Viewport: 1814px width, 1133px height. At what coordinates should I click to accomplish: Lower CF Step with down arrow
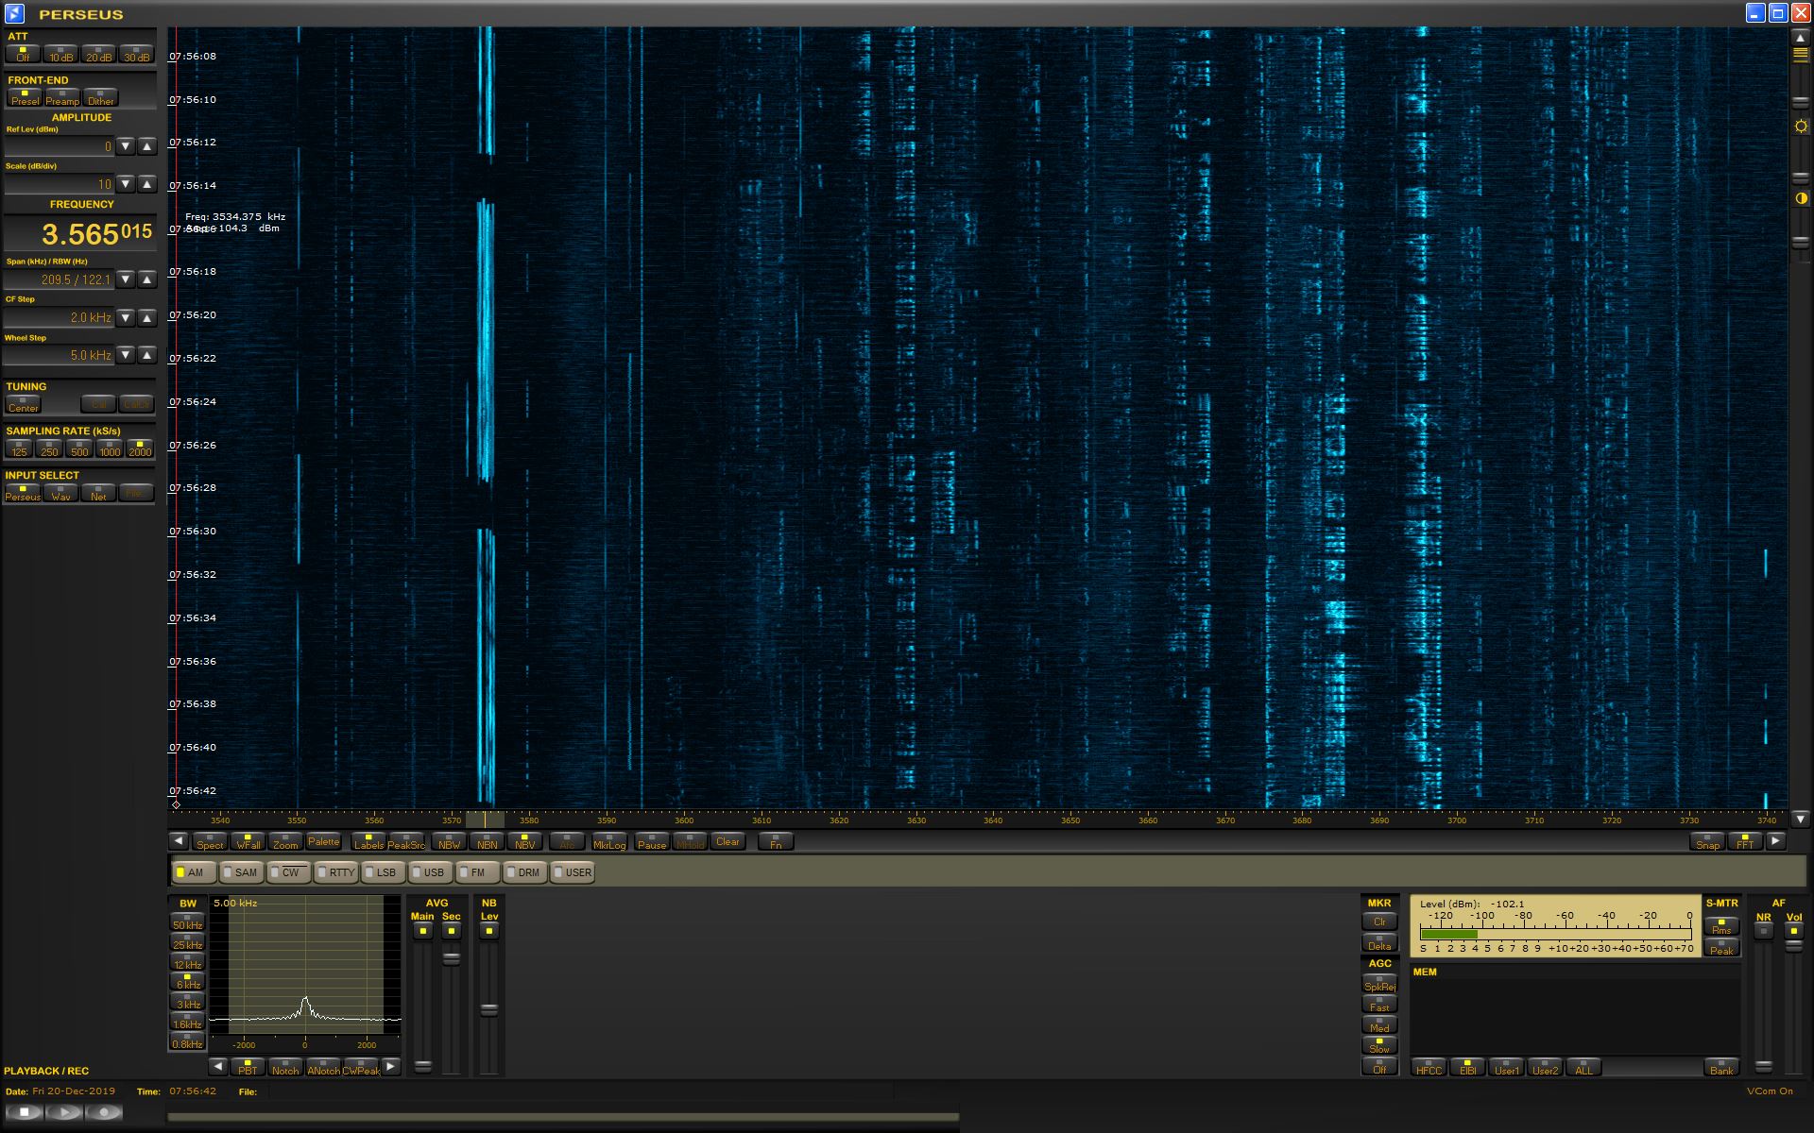pos(126,317)
